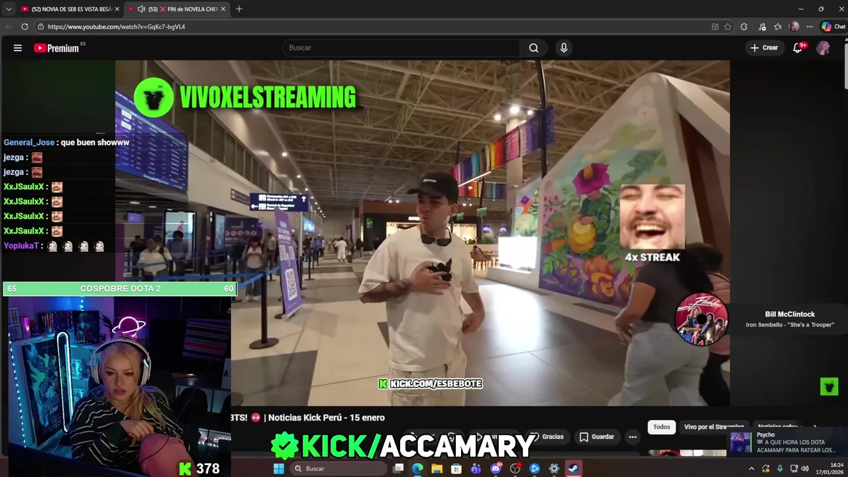Save the video with the Guardar button
This screenshot has width=848, height=477.
[596, 437]
